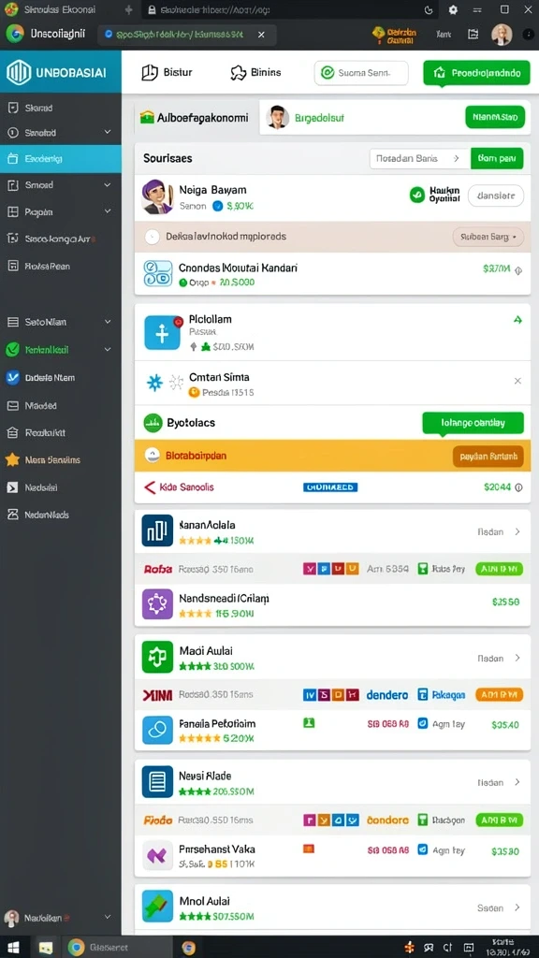Toggle the radio circle beside Delka lavinoked
The image size is (539, 958).
(x=153, y=237)
